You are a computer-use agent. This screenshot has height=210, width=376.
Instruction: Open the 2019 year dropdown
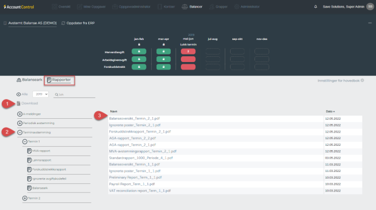click(x=41, y=94)
